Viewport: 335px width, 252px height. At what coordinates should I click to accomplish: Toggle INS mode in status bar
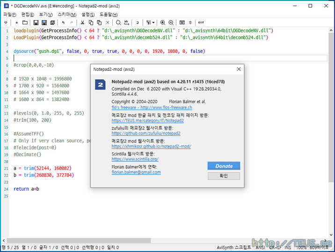pos(288,247)
